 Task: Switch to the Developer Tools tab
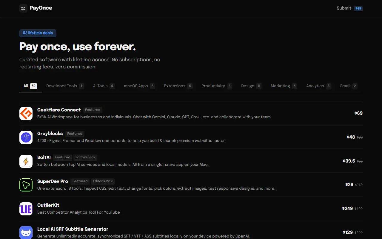pos(65,86)
